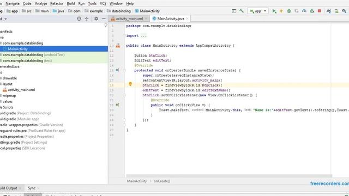Open the Refactor menu

(x=57, y=4)
